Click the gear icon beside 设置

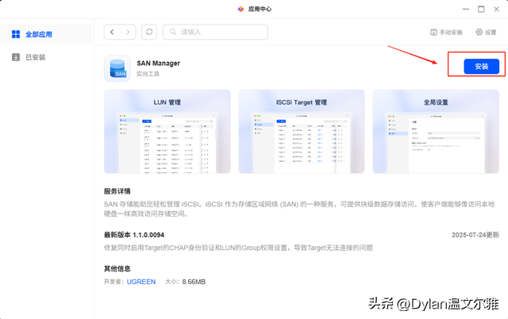point(479,32)
